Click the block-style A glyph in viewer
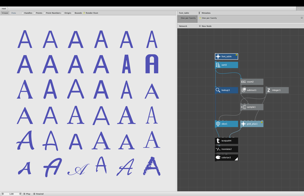This screenshot has height=196, width=304. (x=152, y=64)
